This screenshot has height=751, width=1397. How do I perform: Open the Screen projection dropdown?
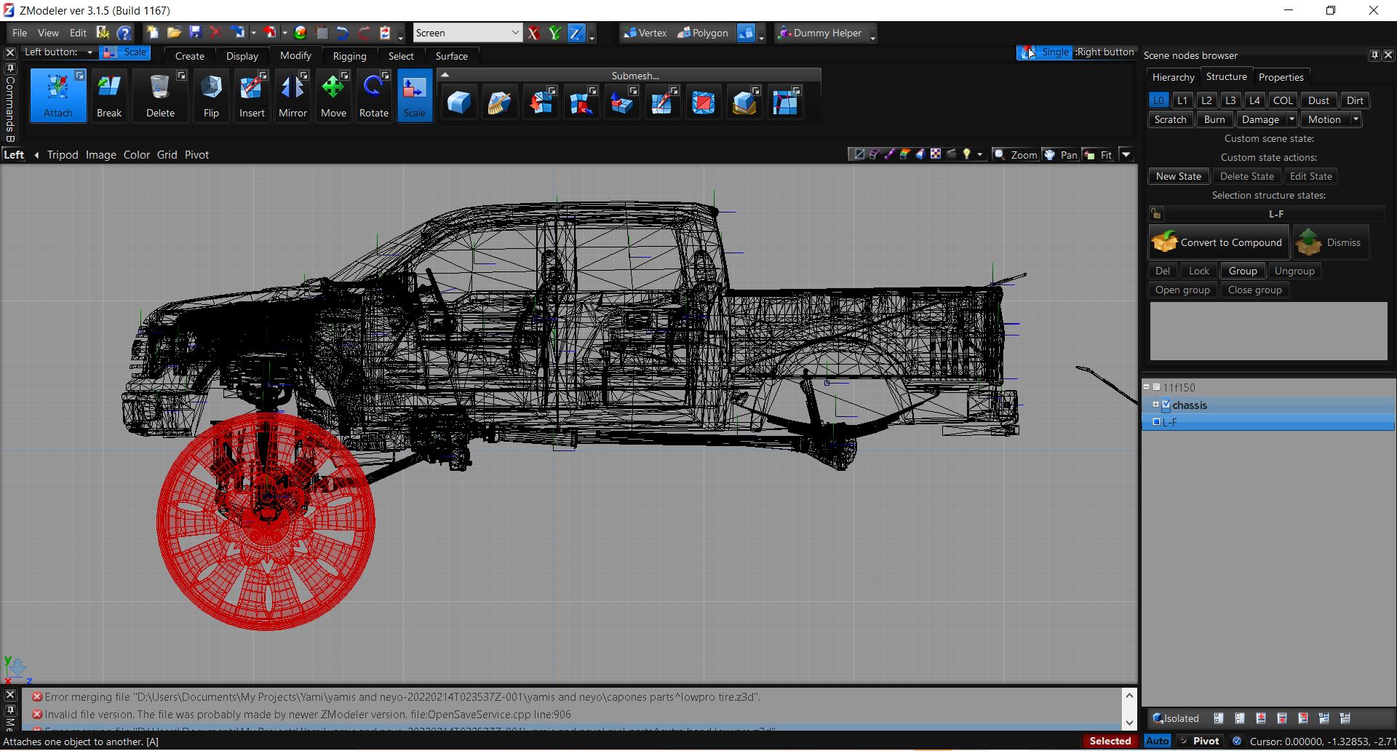point(515,33)
